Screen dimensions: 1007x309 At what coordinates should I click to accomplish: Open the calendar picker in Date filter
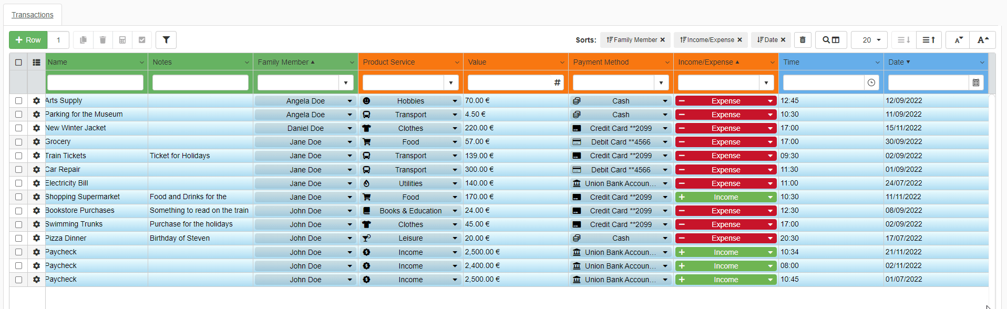pyautogui.click(x=976, y=83)
